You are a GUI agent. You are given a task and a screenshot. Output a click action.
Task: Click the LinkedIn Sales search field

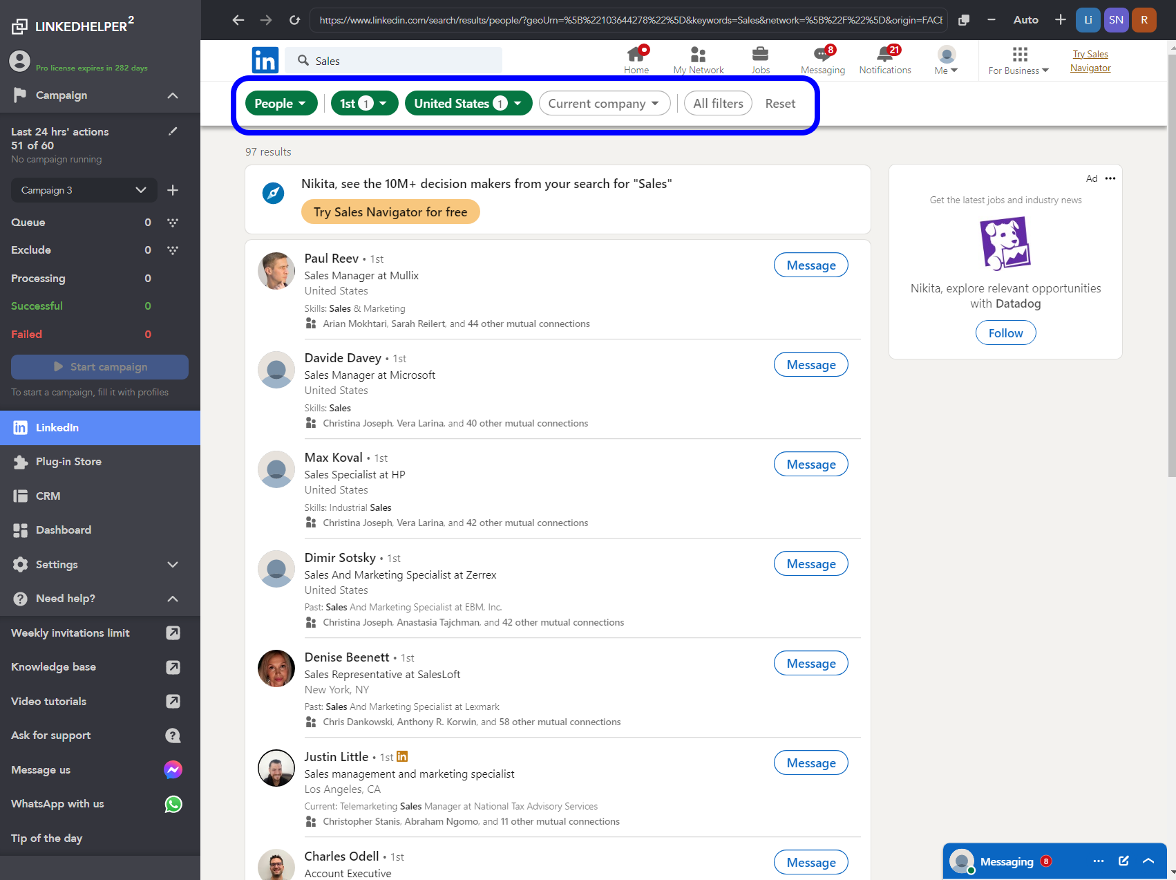[394, 61]
